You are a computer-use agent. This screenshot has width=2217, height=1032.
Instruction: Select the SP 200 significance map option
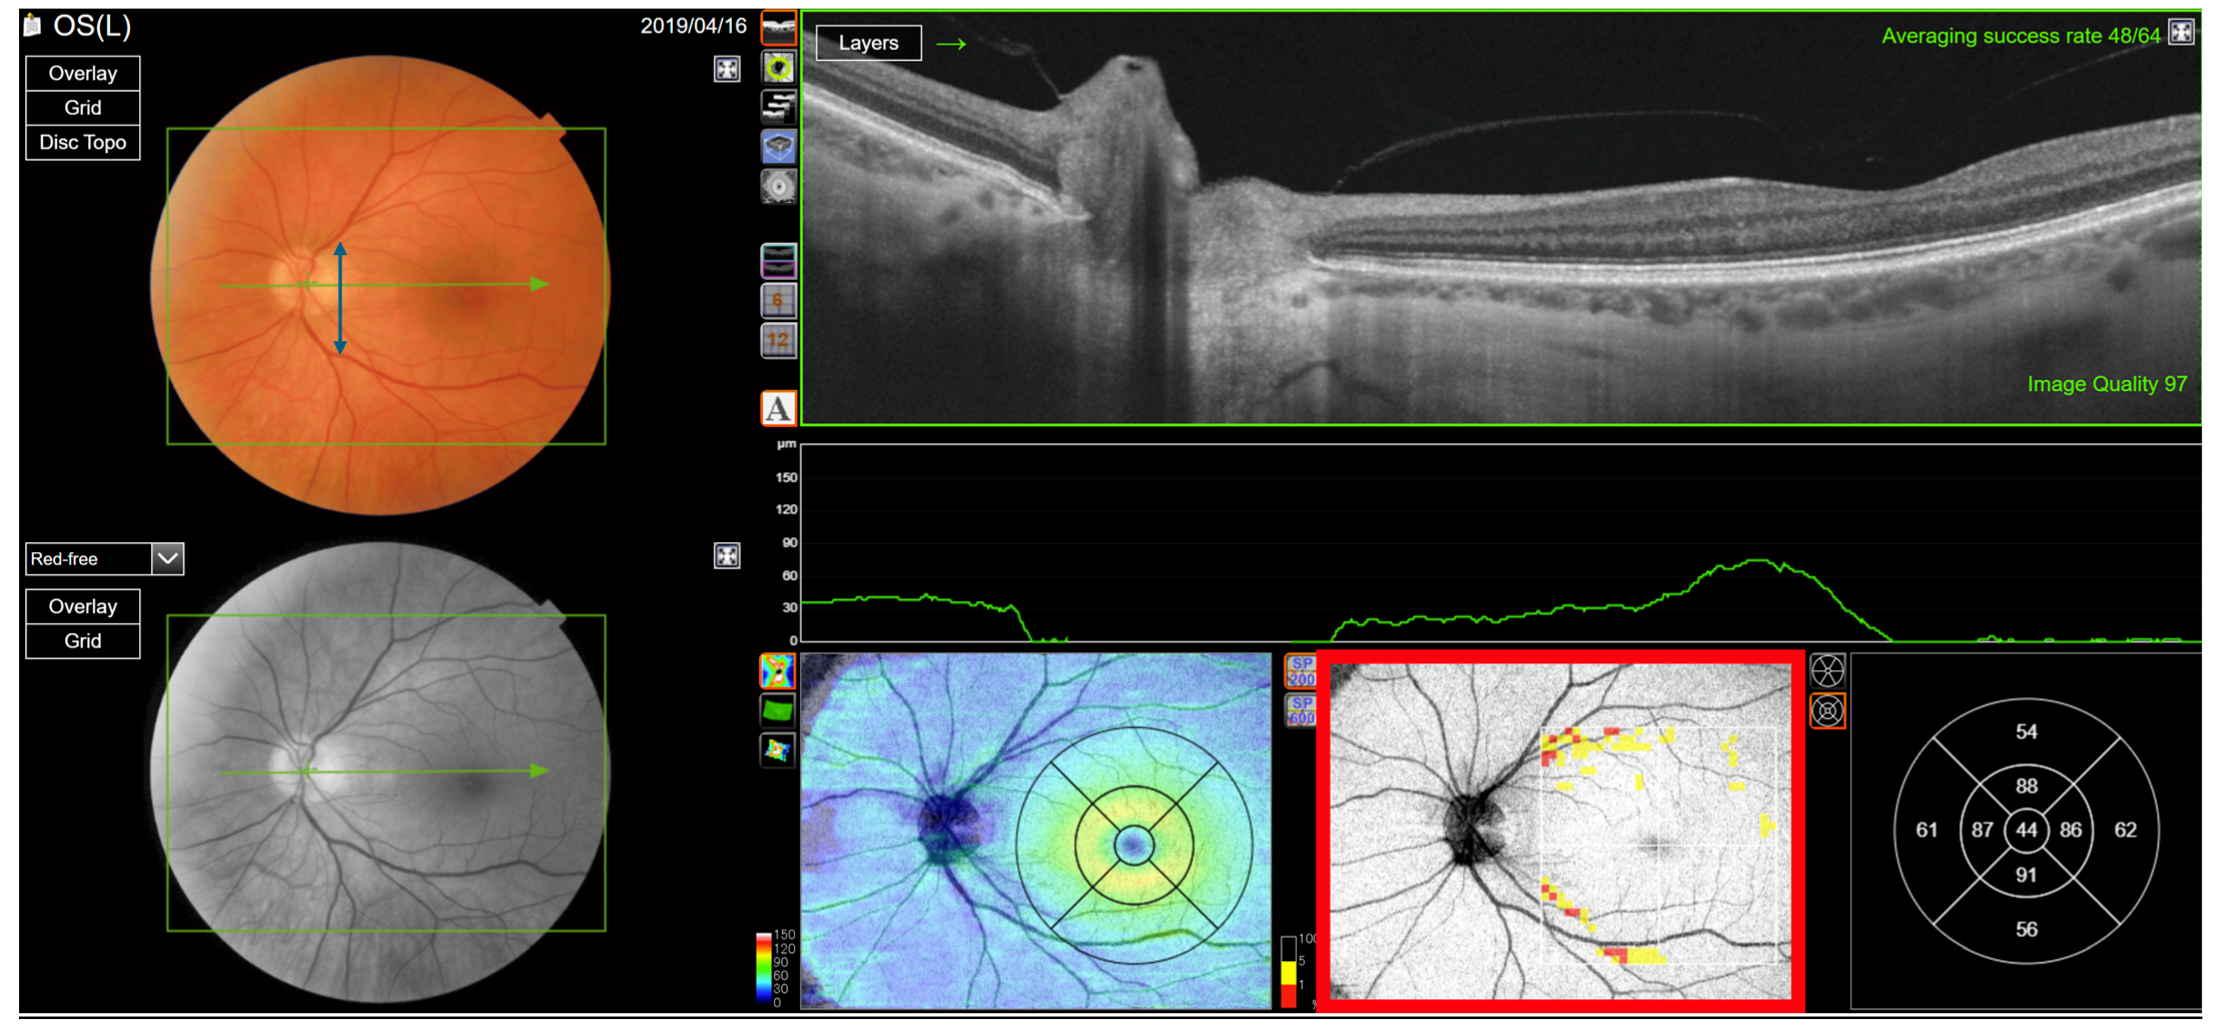1300,671
